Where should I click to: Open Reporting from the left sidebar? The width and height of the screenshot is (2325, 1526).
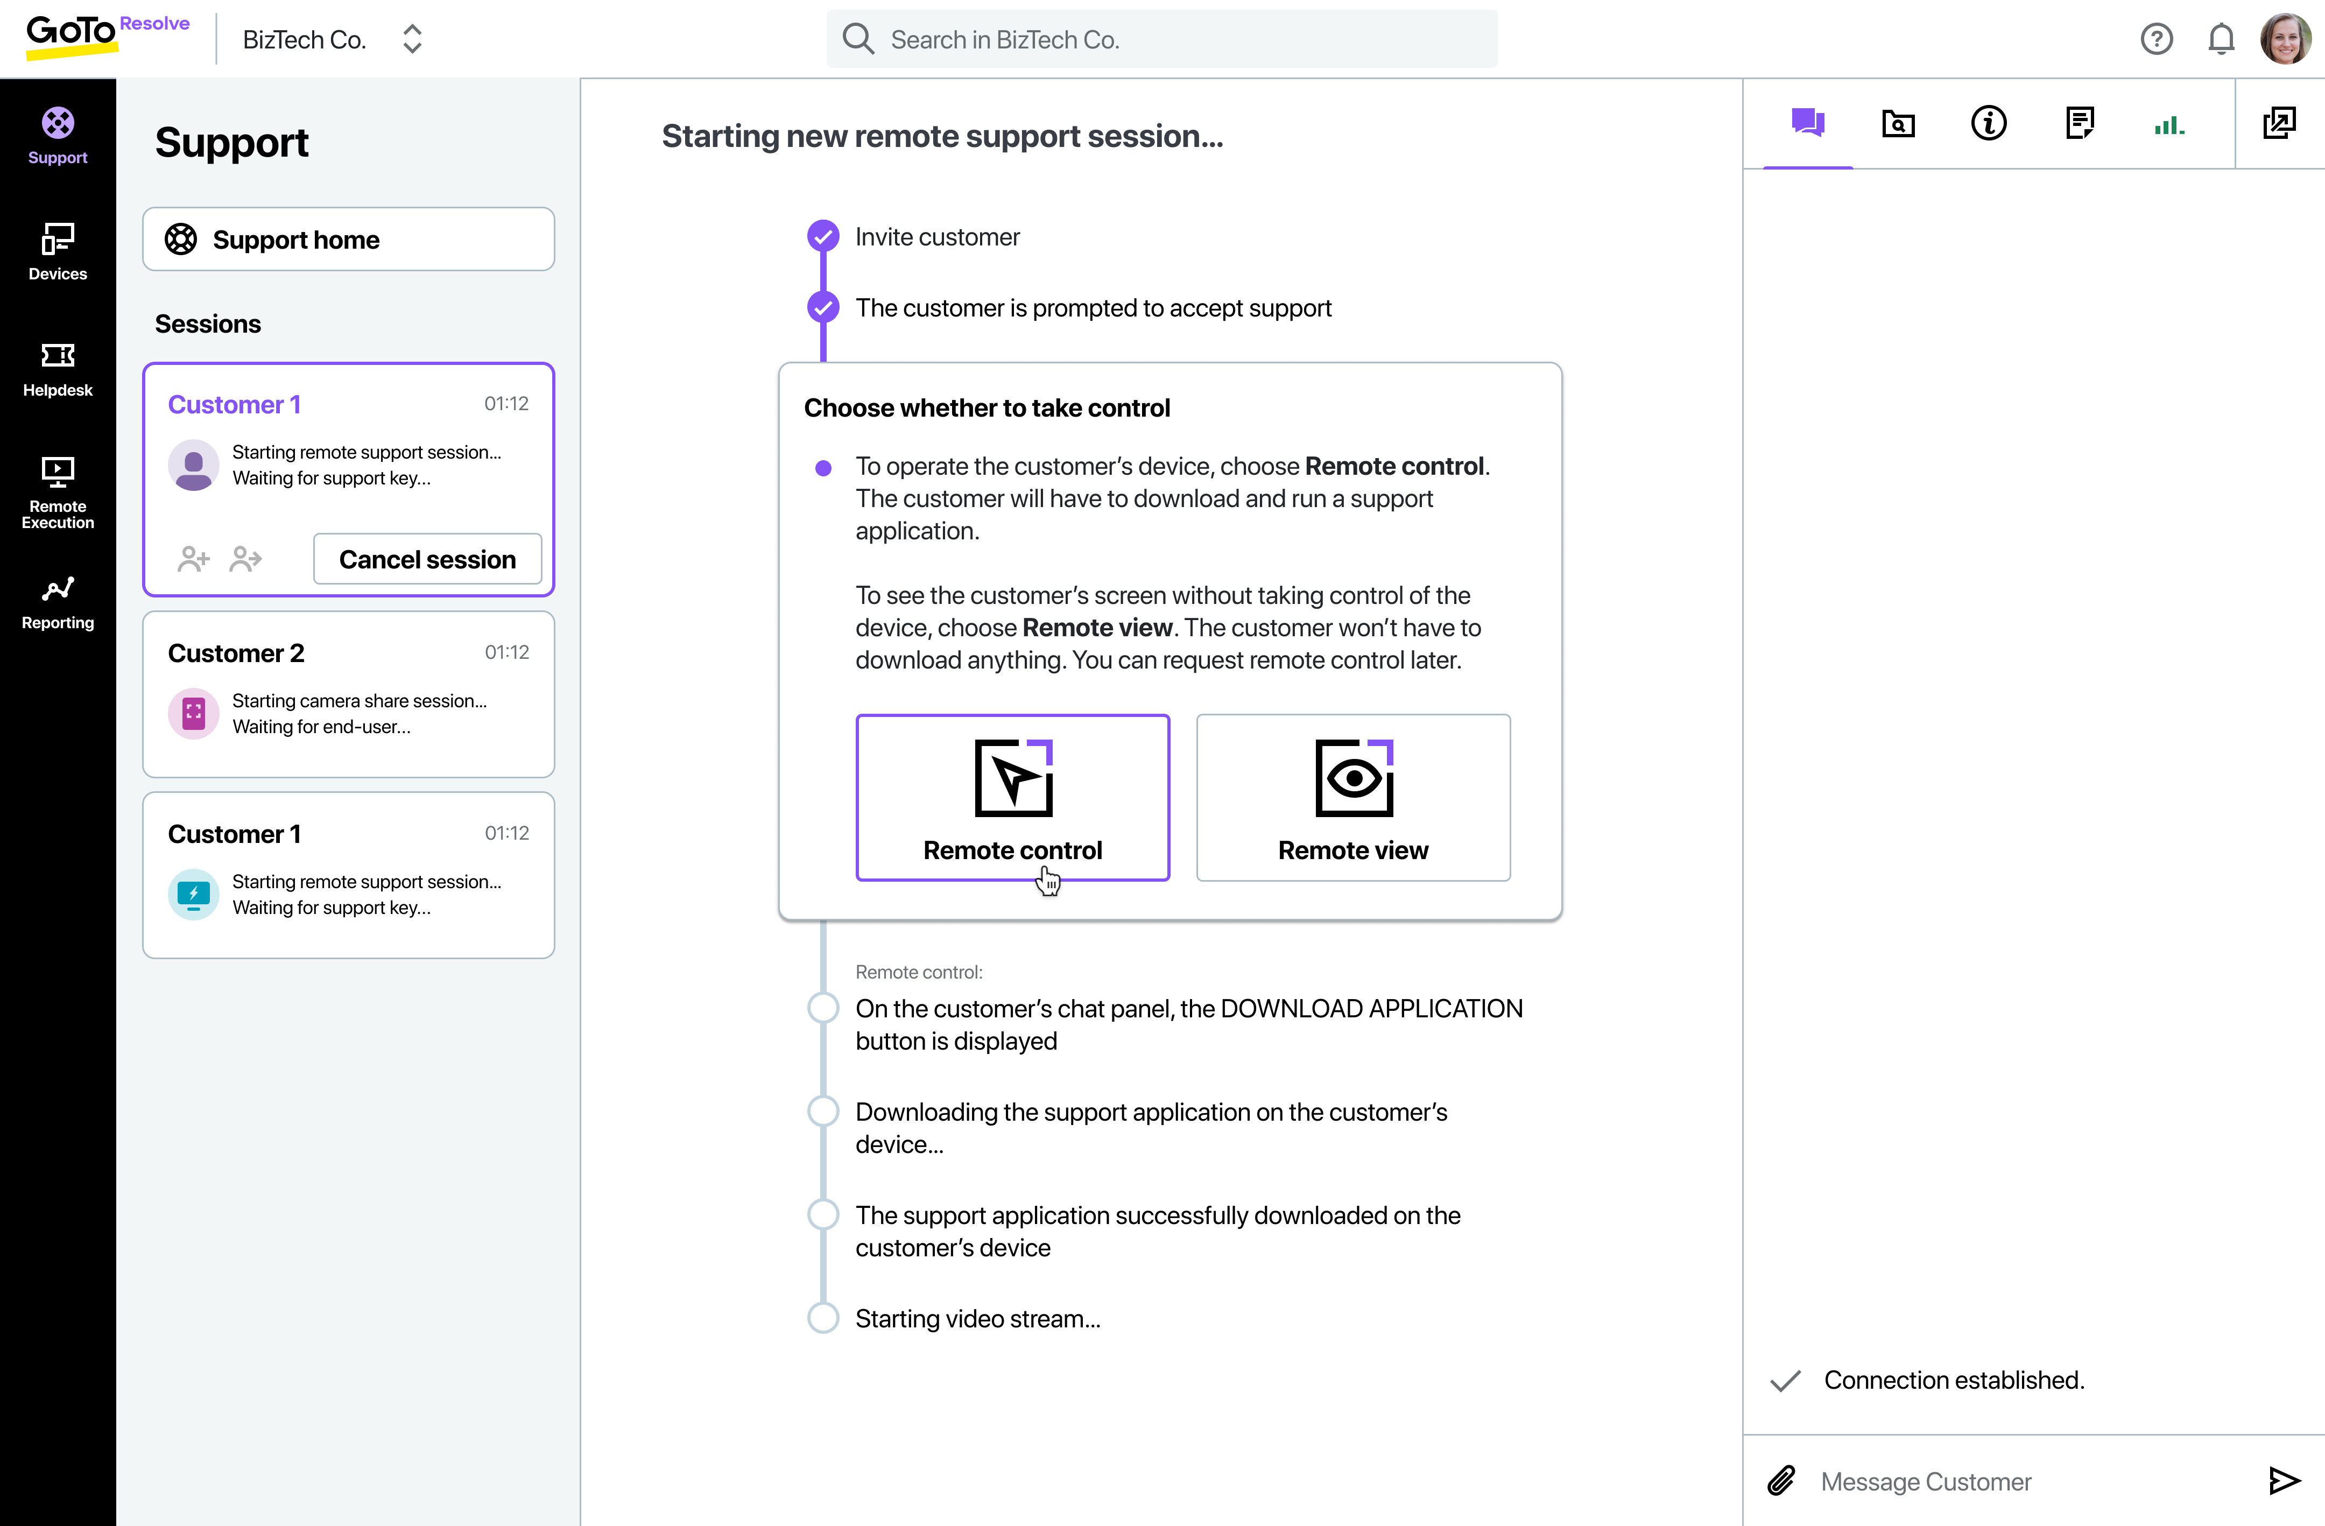point(57,600)
